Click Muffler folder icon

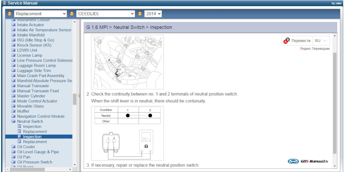tap(14, 111)
